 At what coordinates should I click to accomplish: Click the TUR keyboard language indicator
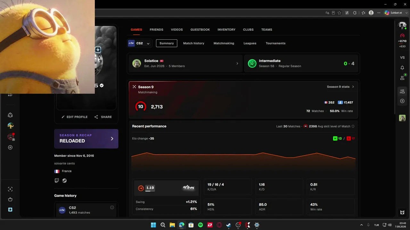point(377,225)
